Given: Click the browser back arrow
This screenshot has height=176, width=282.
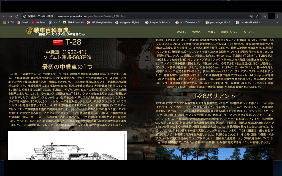Looking at the screenshot, I should tap(4, 16).
